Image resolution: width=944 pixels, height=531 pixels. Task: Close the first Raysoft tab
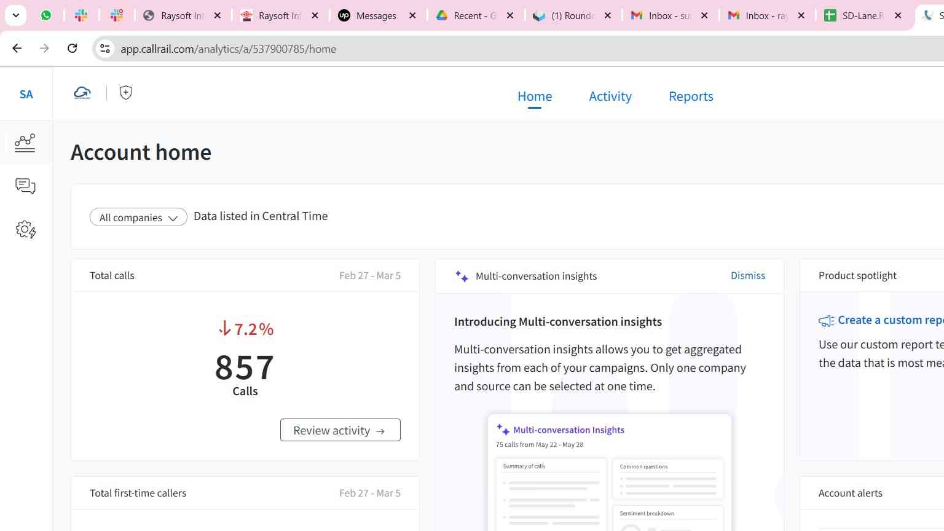(218, 15)
